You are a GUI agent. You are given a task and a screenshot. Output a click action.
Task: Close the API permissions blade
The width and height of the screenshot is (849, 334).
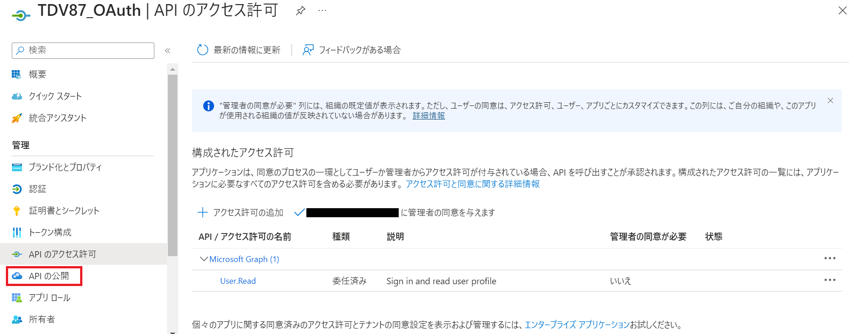click(x=842, y=10)
